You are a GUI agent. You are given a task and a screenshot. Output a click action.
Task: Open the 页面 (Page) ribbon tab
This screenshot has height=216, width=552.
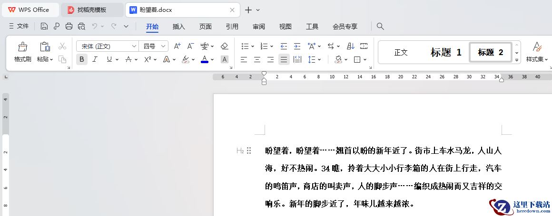(206, 26)
